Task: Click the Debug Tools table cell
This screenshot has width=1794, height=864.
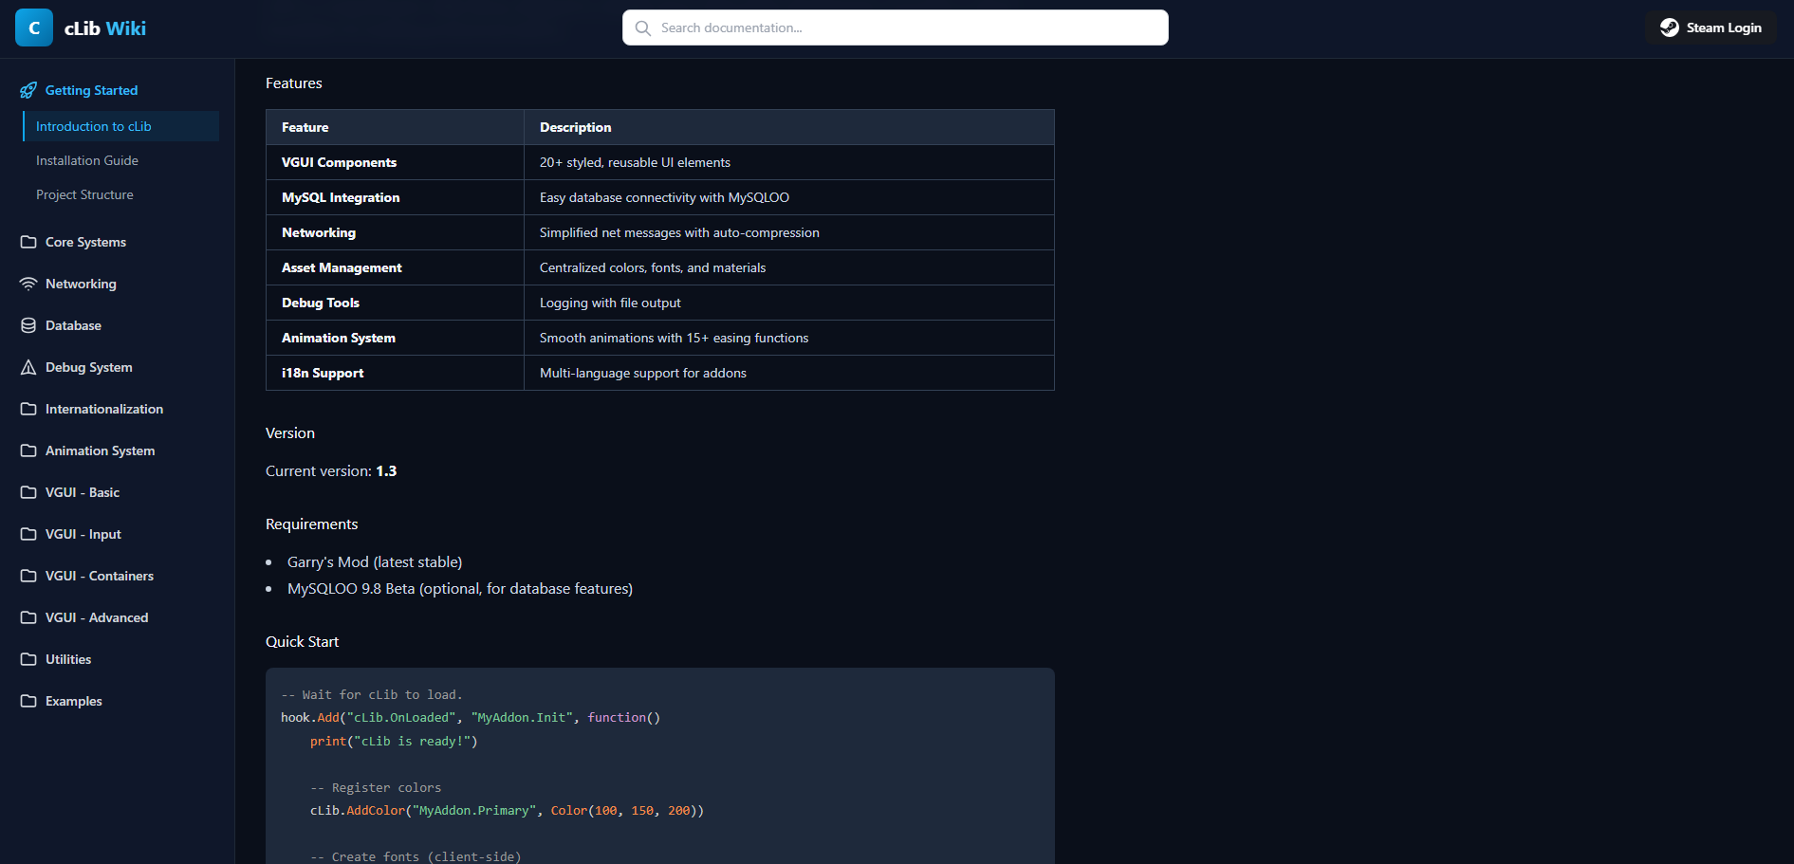Action: [396, 303]
